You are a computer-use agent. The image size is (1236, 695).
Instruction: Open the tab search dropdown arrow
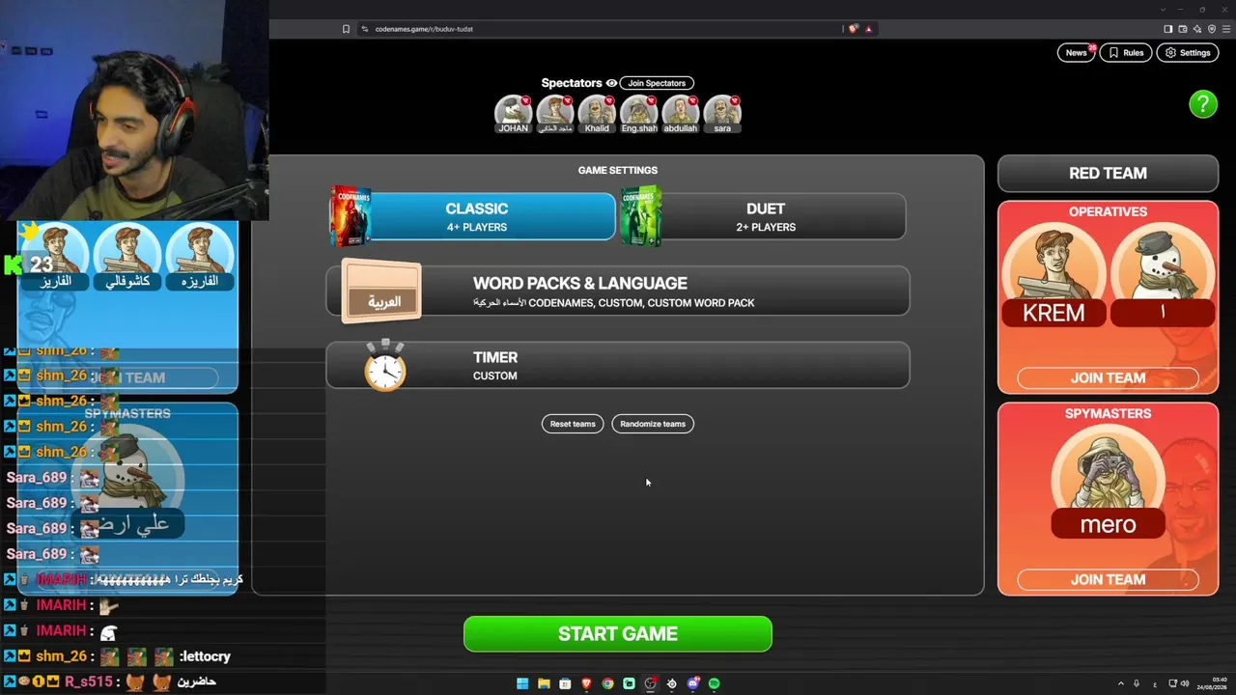pyautogui.click(x=1164, y=9)
